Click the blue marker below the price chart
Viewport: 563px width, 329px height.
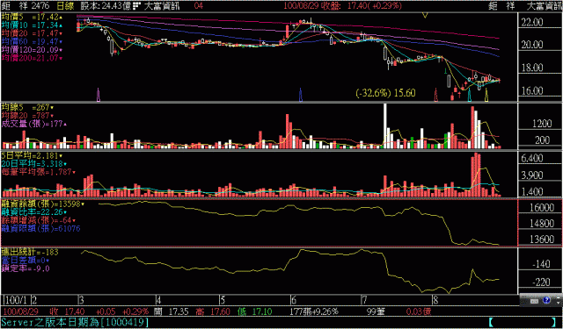tap(301, 95)
